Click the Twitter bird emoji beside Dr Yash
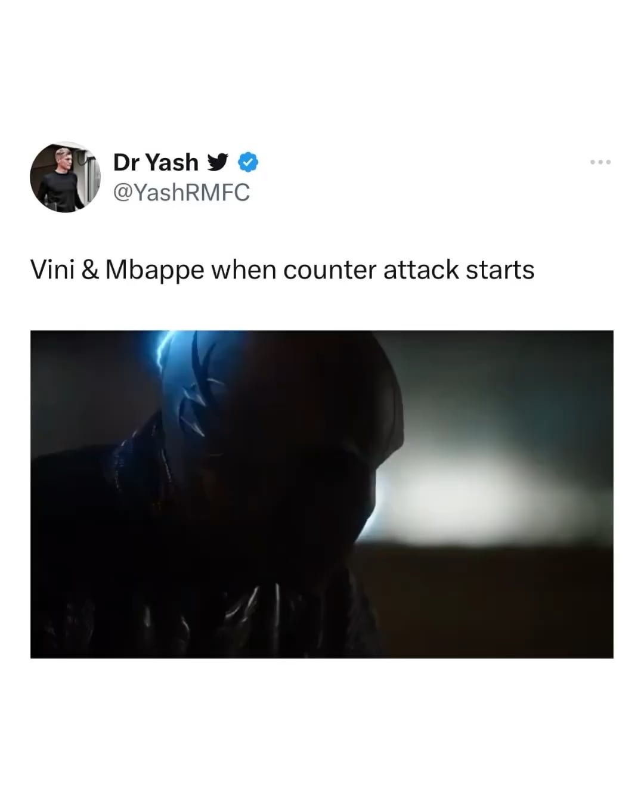The width and height of the screenshot is (644, 805). point(218,162)
